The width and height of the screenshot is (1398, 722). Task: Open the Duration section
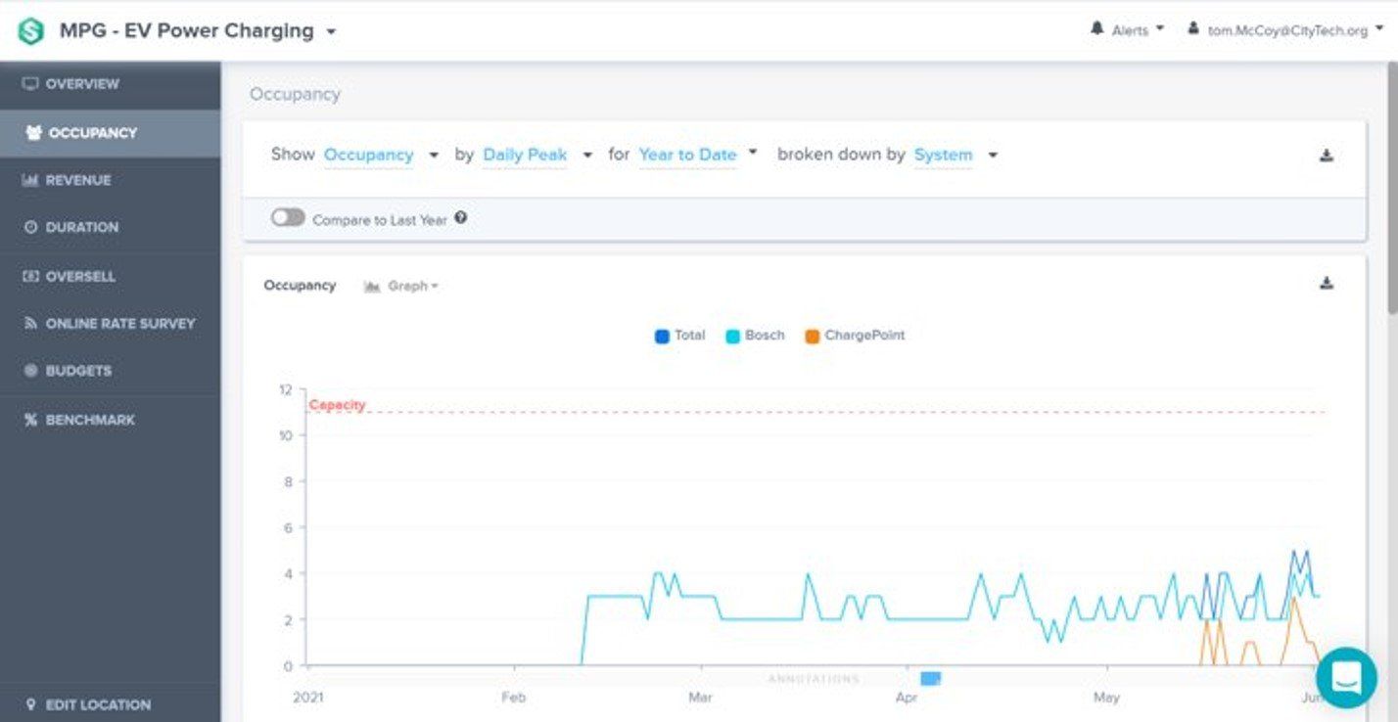(x=110, y=227)
